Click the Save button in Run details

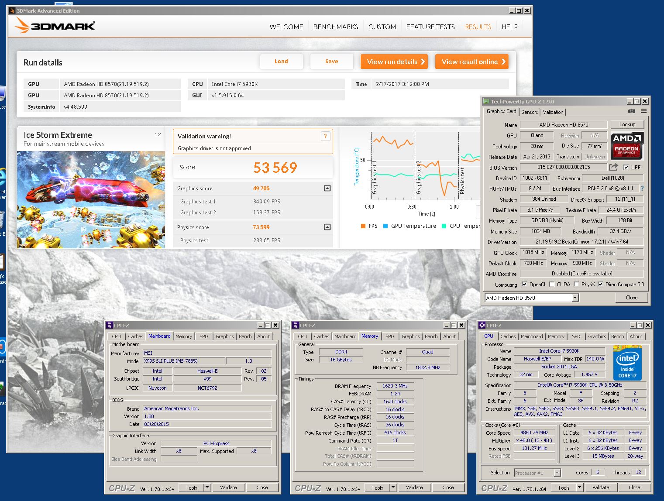coord(332,62)
